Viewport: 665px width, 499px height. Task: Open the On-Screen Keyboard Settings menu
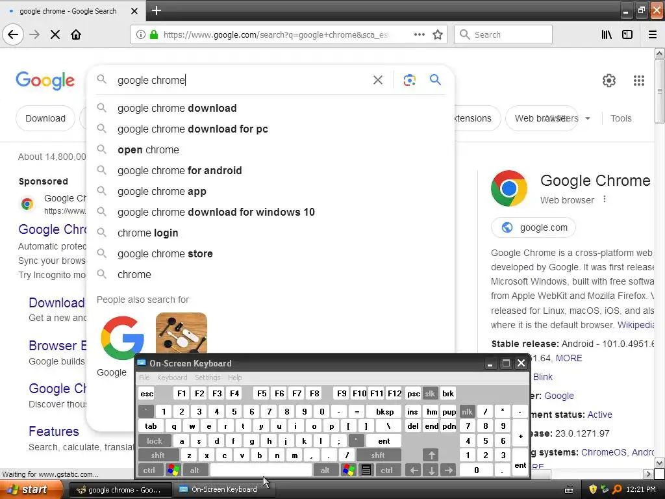[x=207, y=377]
